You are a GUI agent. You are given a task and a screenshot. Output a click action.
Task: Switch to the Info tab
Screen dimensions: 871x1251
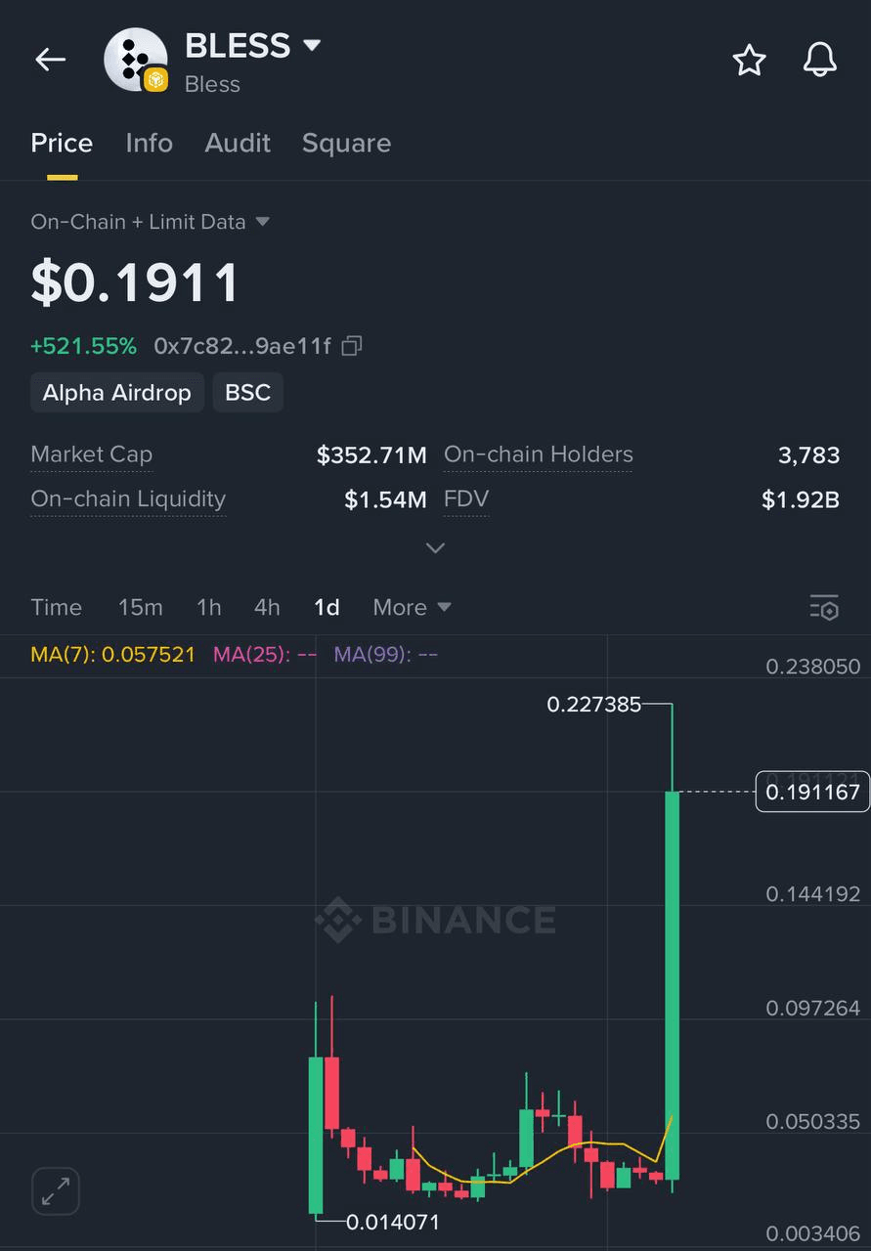pyautogui.click(x=149, y=143)
